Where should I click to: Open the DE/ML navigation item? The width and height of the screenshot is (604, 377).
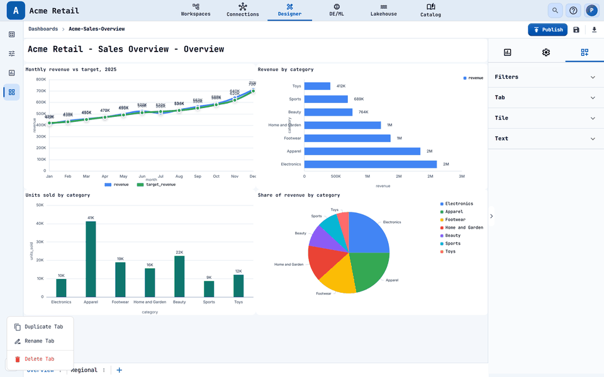[x=337, y=11]
